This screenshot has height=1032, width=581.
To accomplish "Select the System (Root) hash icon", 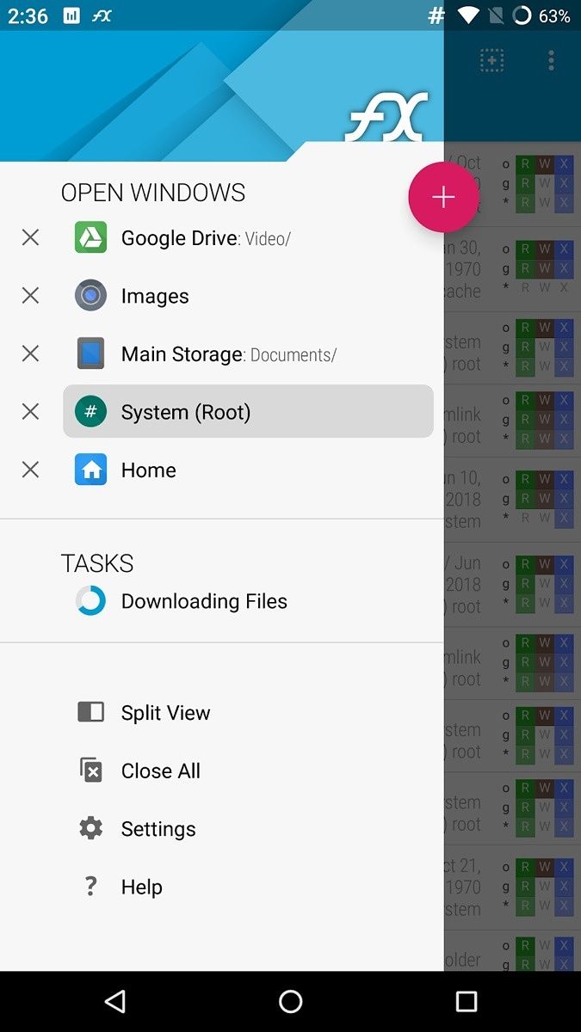I will [x=90, y=411].
